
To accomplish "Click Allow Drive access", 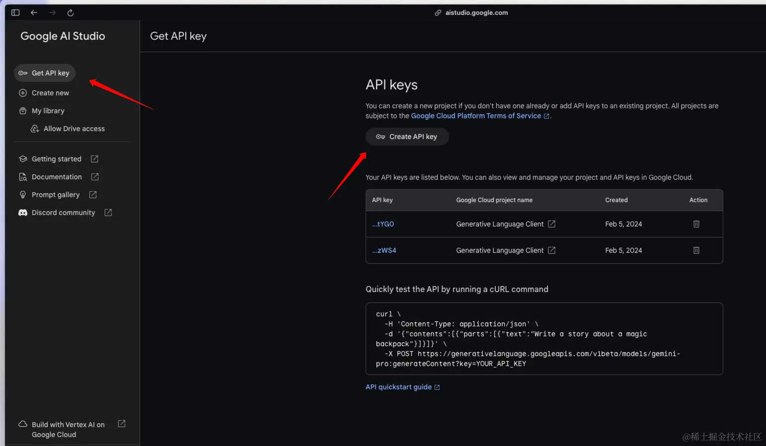I will click(x=68, y=129).
